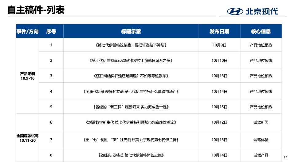Viewport: 295px width, 166px height.
Task: Click title 《曾经的"新三样"履新归来 实力派成色十足》
Action: click(131, 107)
